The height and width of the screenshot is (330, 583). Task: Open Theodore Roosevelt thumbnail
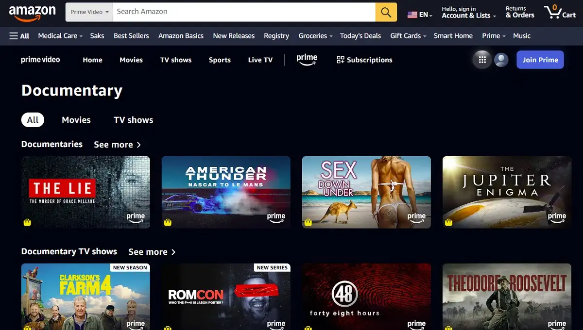click(x=507, y=297)
